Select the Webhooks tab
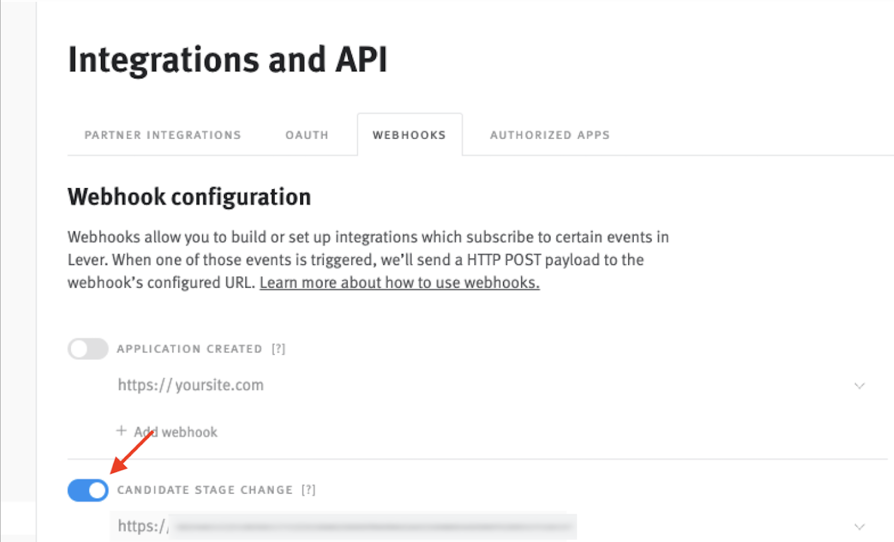 pyautogui.click(x=409, y=135)
